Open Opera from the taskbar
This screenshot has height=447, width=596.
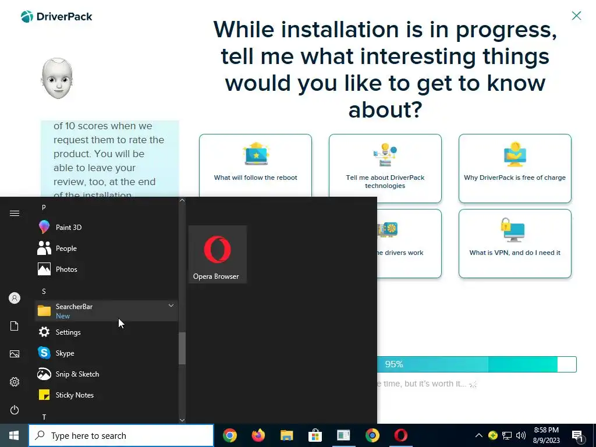400,435
